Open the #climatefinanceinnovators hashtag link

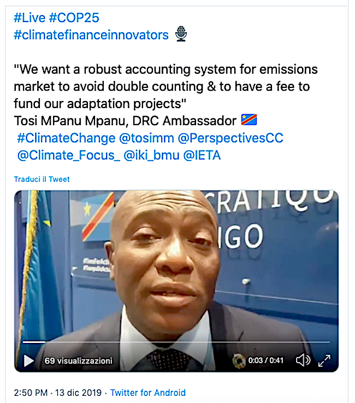91,35
